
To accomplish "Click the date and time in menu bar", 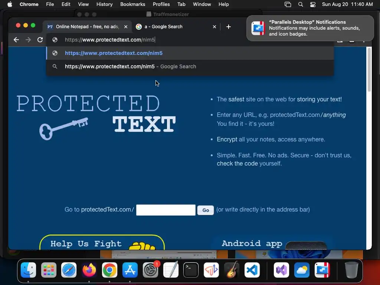I will 347,4.
